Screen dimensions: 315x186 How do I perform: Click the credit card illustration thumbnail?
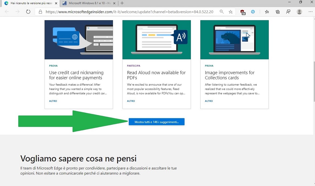tap(79, 40)
